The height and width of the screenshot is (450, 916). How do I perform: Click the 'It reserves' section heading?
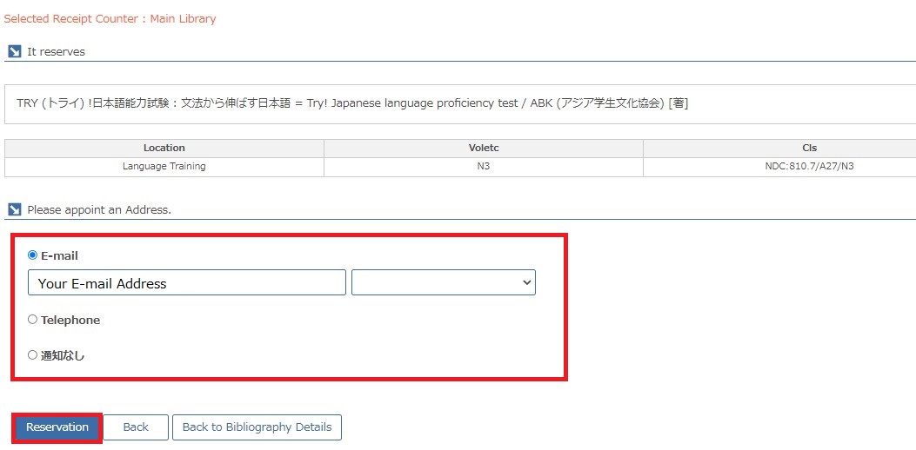click(x=56, y=51)
